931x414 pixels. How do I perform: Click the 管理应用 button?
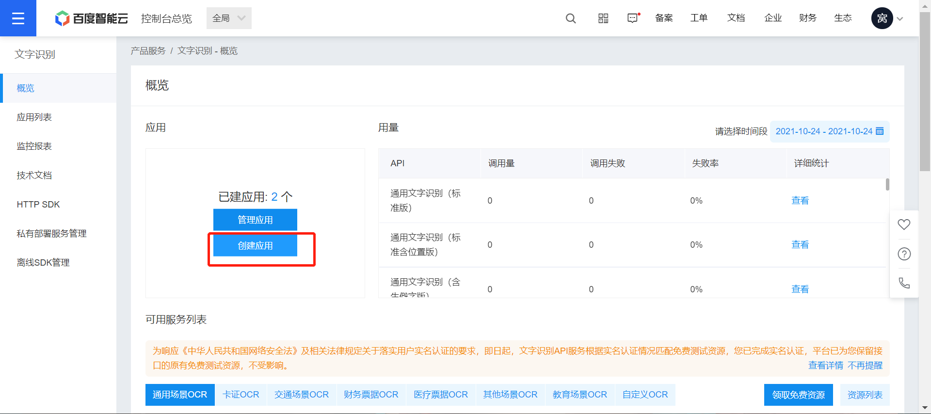[255, 220]
